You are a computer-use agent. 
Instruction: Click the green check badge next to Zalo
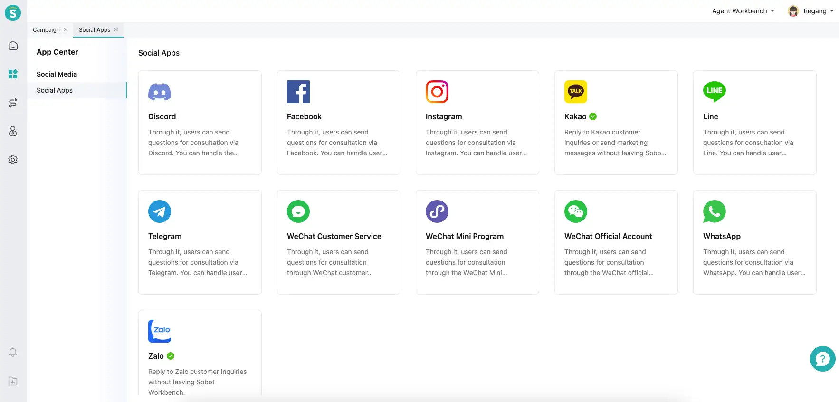click(x=171, y=356)
